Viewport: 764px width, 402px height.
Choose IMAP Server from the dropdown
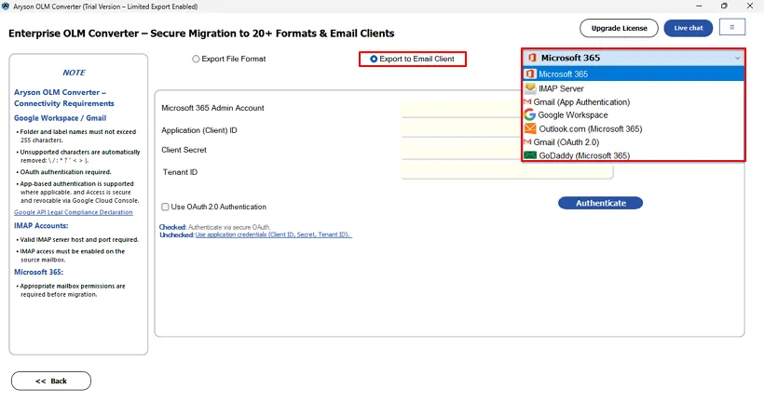[x=561, y=88]
